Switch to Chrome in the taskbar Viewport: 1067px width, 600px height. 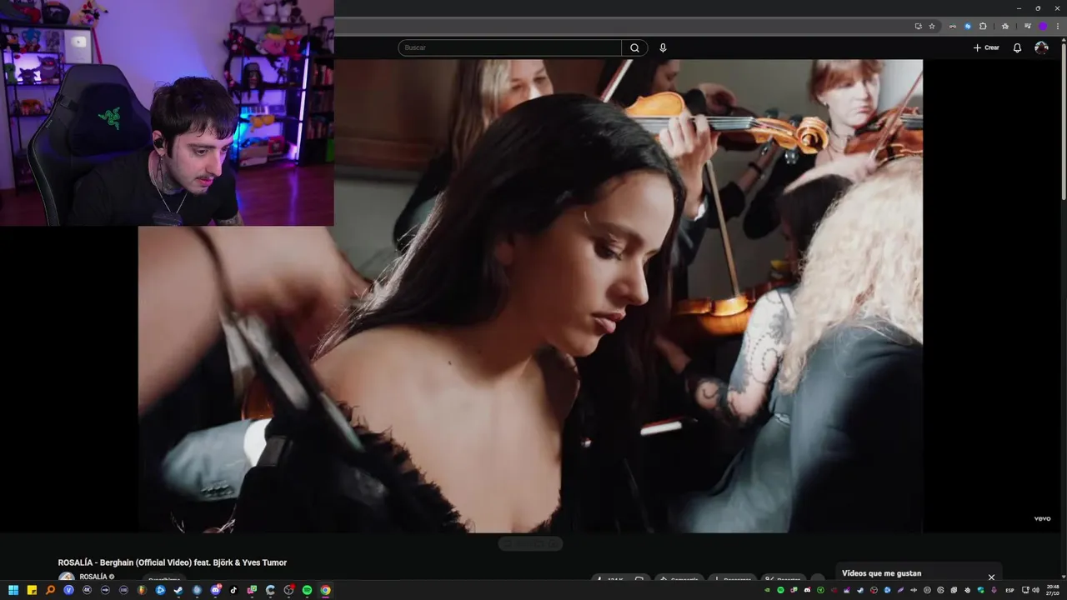(325, 590)
